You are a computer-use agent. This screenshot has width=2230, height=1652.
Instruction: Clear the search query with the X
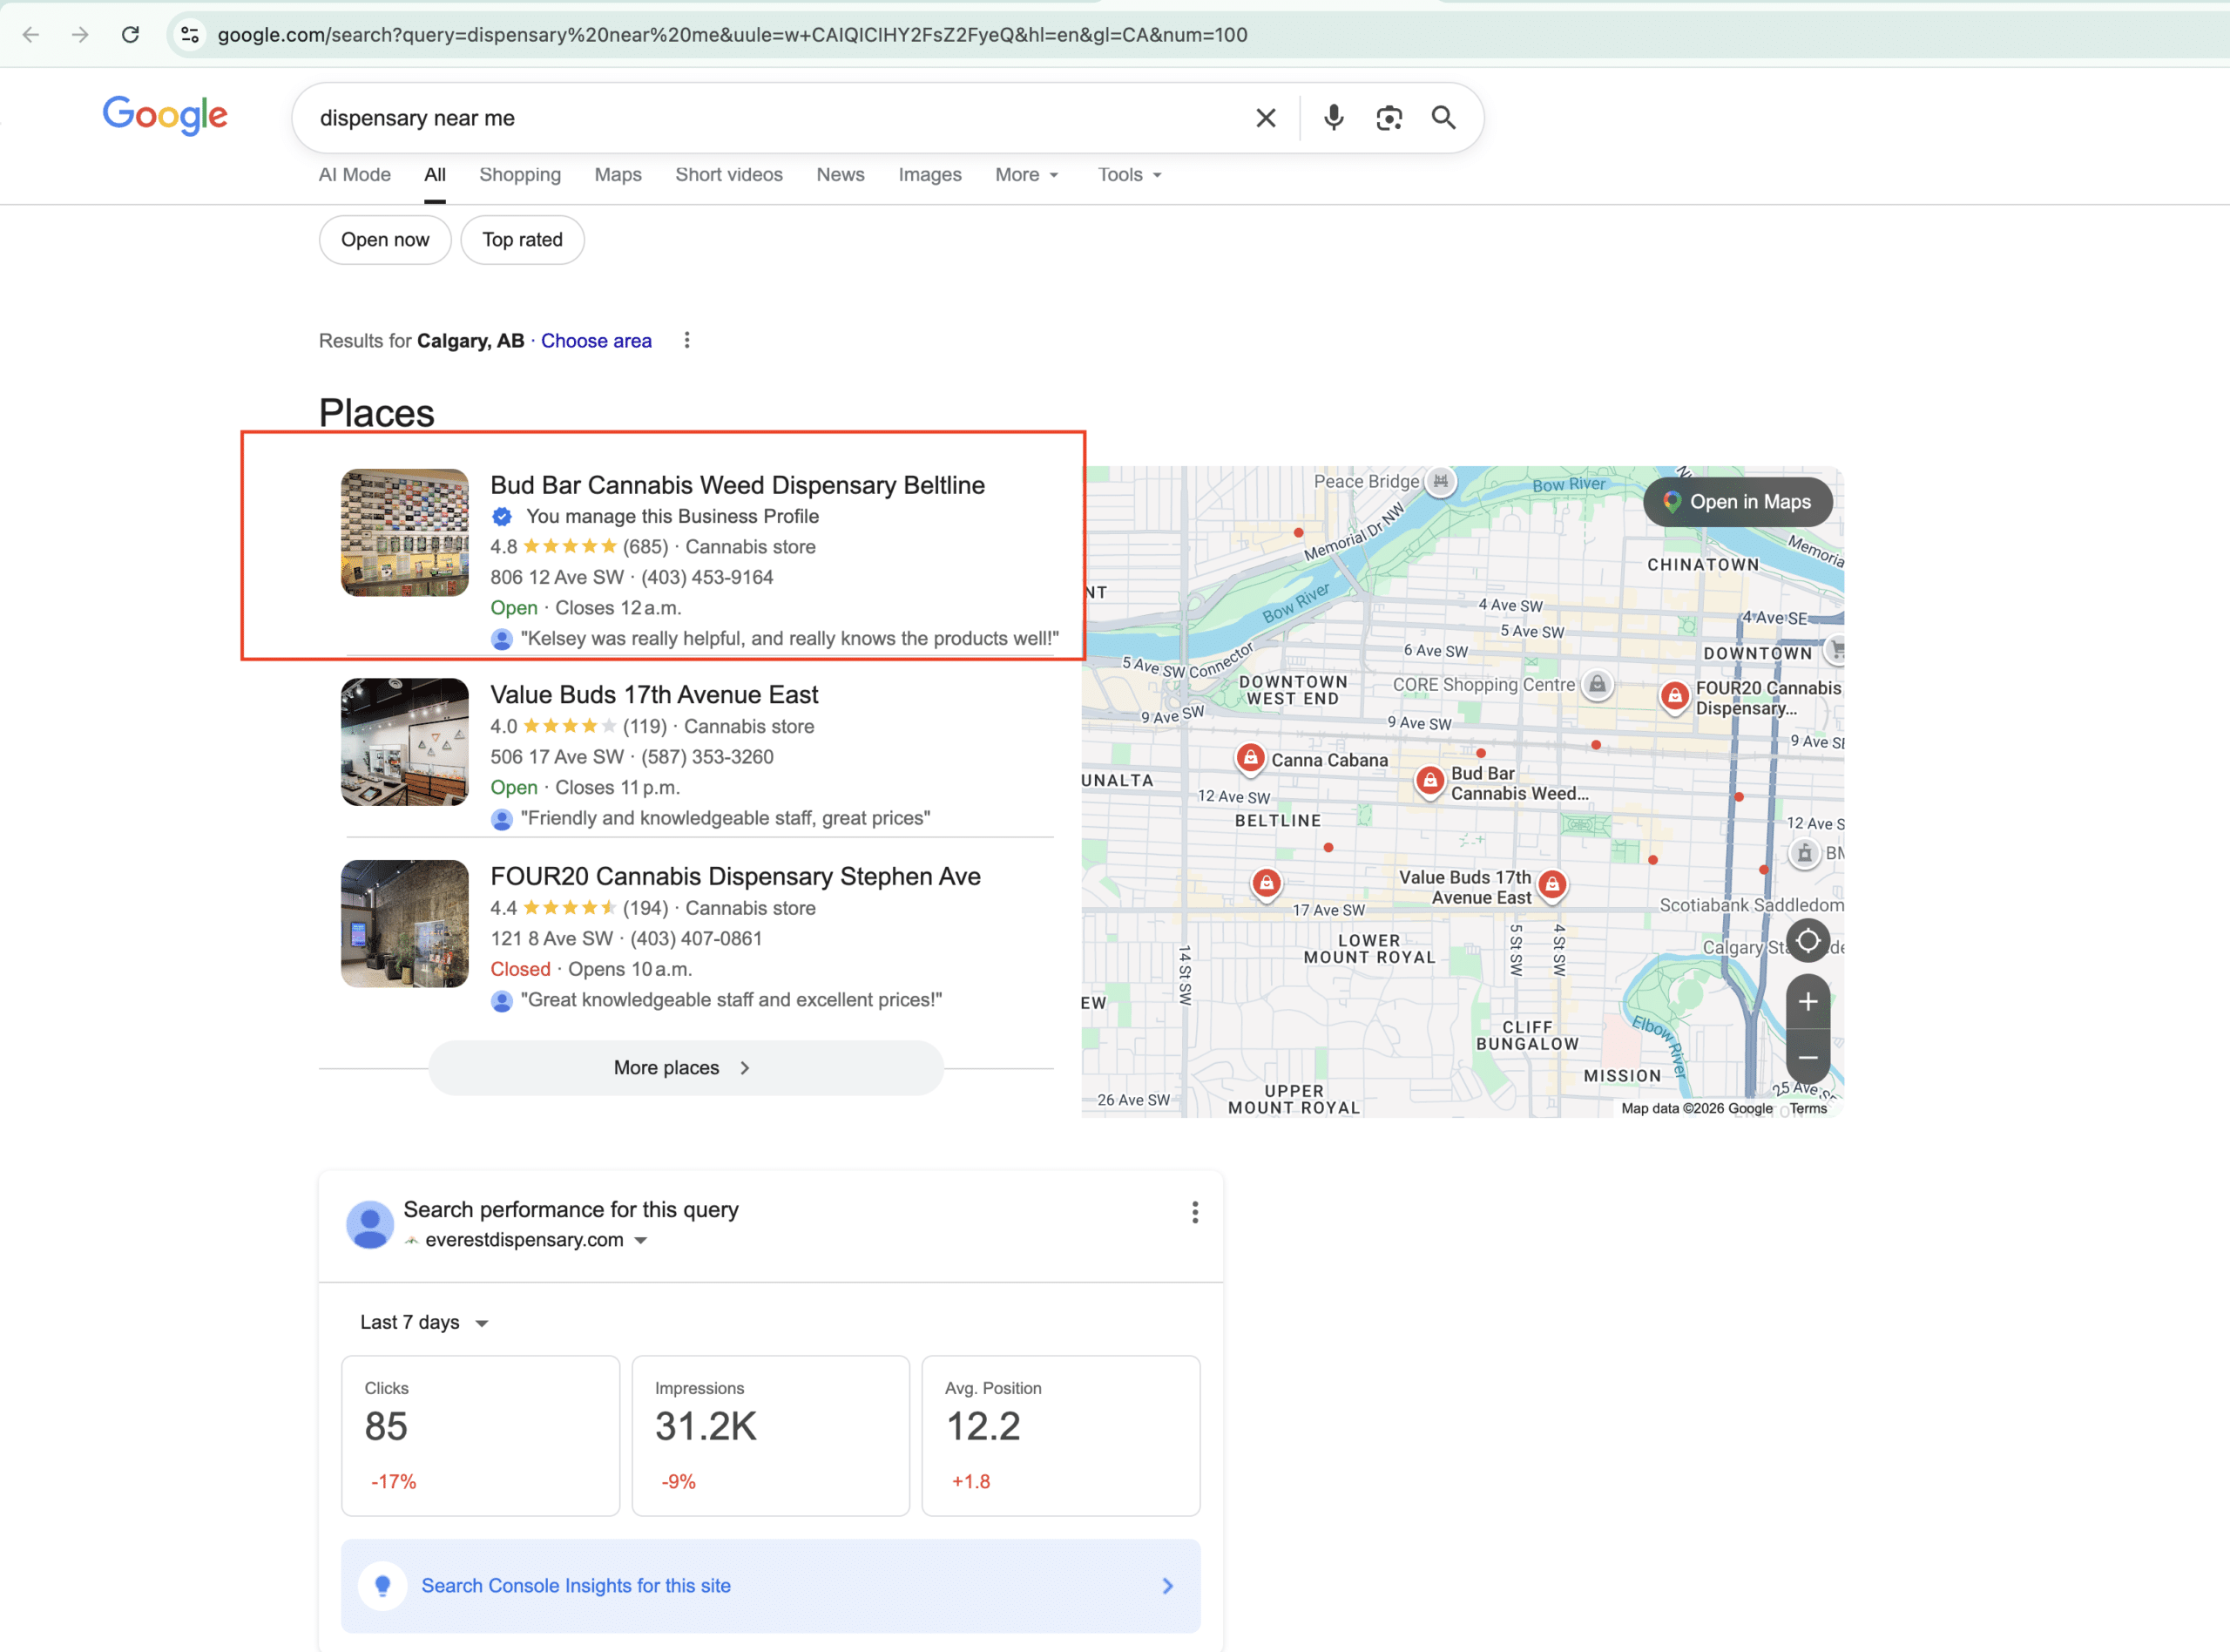(1266, 117)
